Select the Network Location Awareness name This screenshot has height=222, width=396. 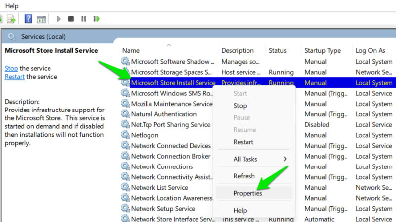click(172, 198)
